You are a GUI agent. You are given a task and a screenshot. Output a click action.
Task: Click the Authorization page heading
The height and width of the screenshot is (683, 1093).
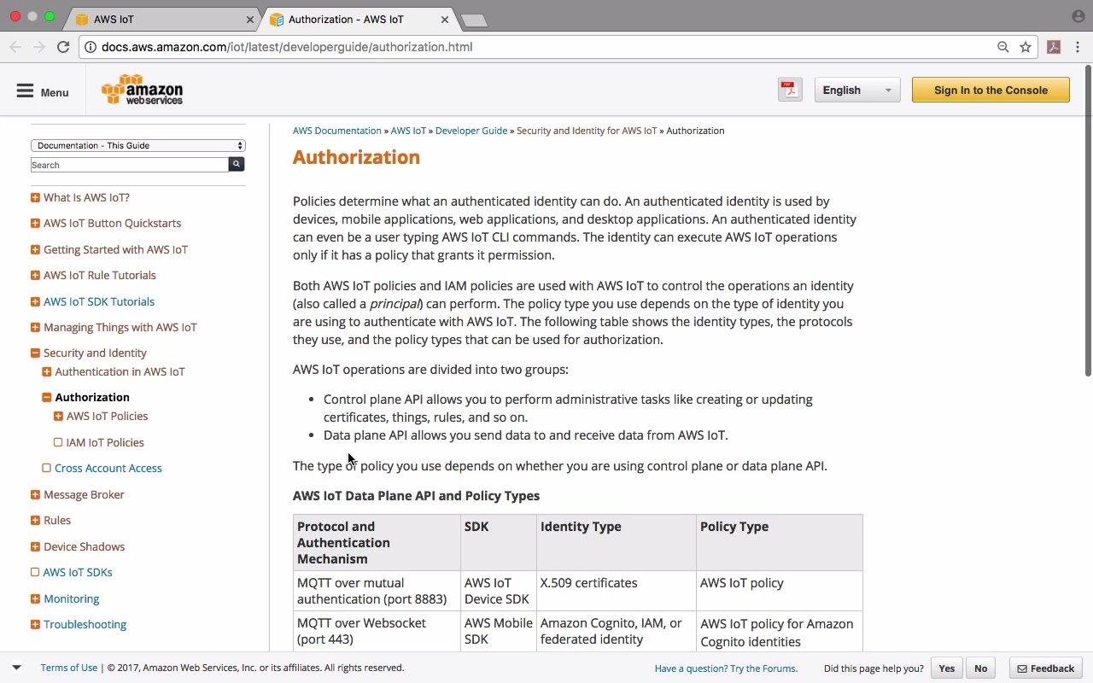click(x=356, y=157)
